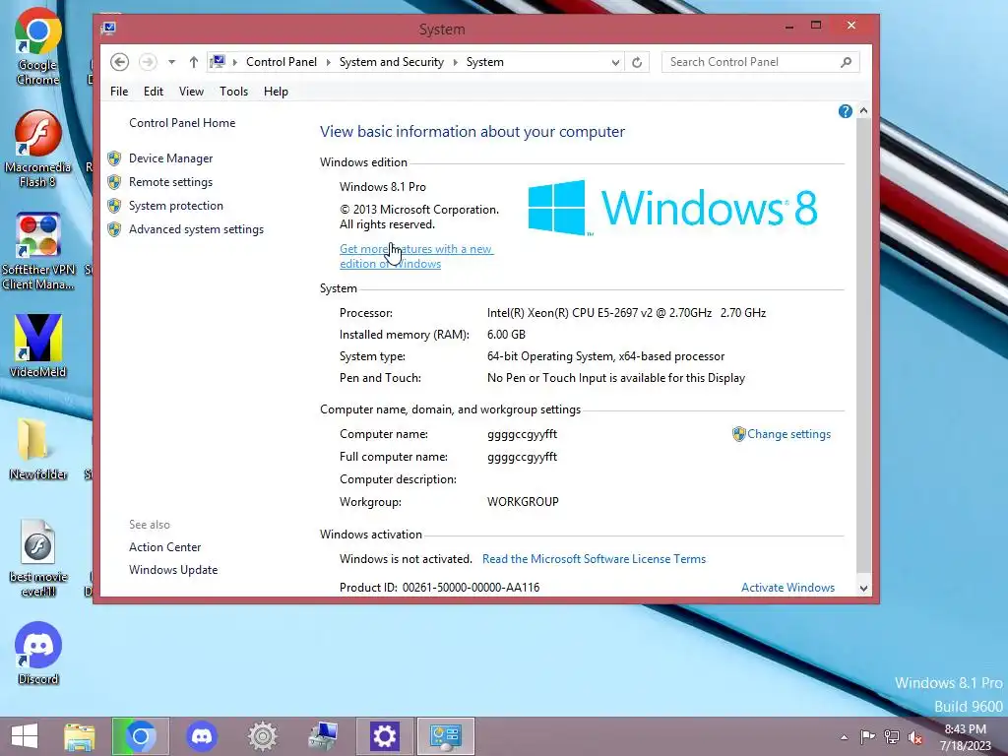Click shield icon beside Change settings
This screenshot has width=1008, height=756.
pos(738,434)
